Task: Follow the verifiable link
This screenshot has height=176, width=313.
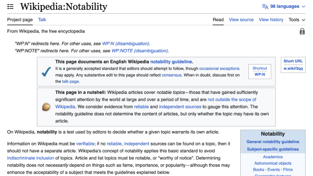Action: click(85, 144)
